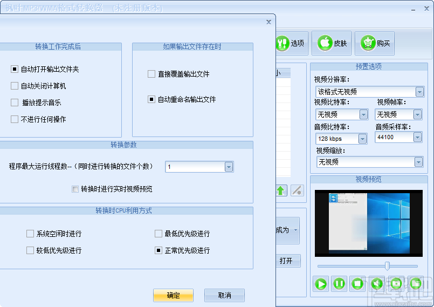
Task: Confirm settings with 确定 button
Action: click(x=173, y=295)
